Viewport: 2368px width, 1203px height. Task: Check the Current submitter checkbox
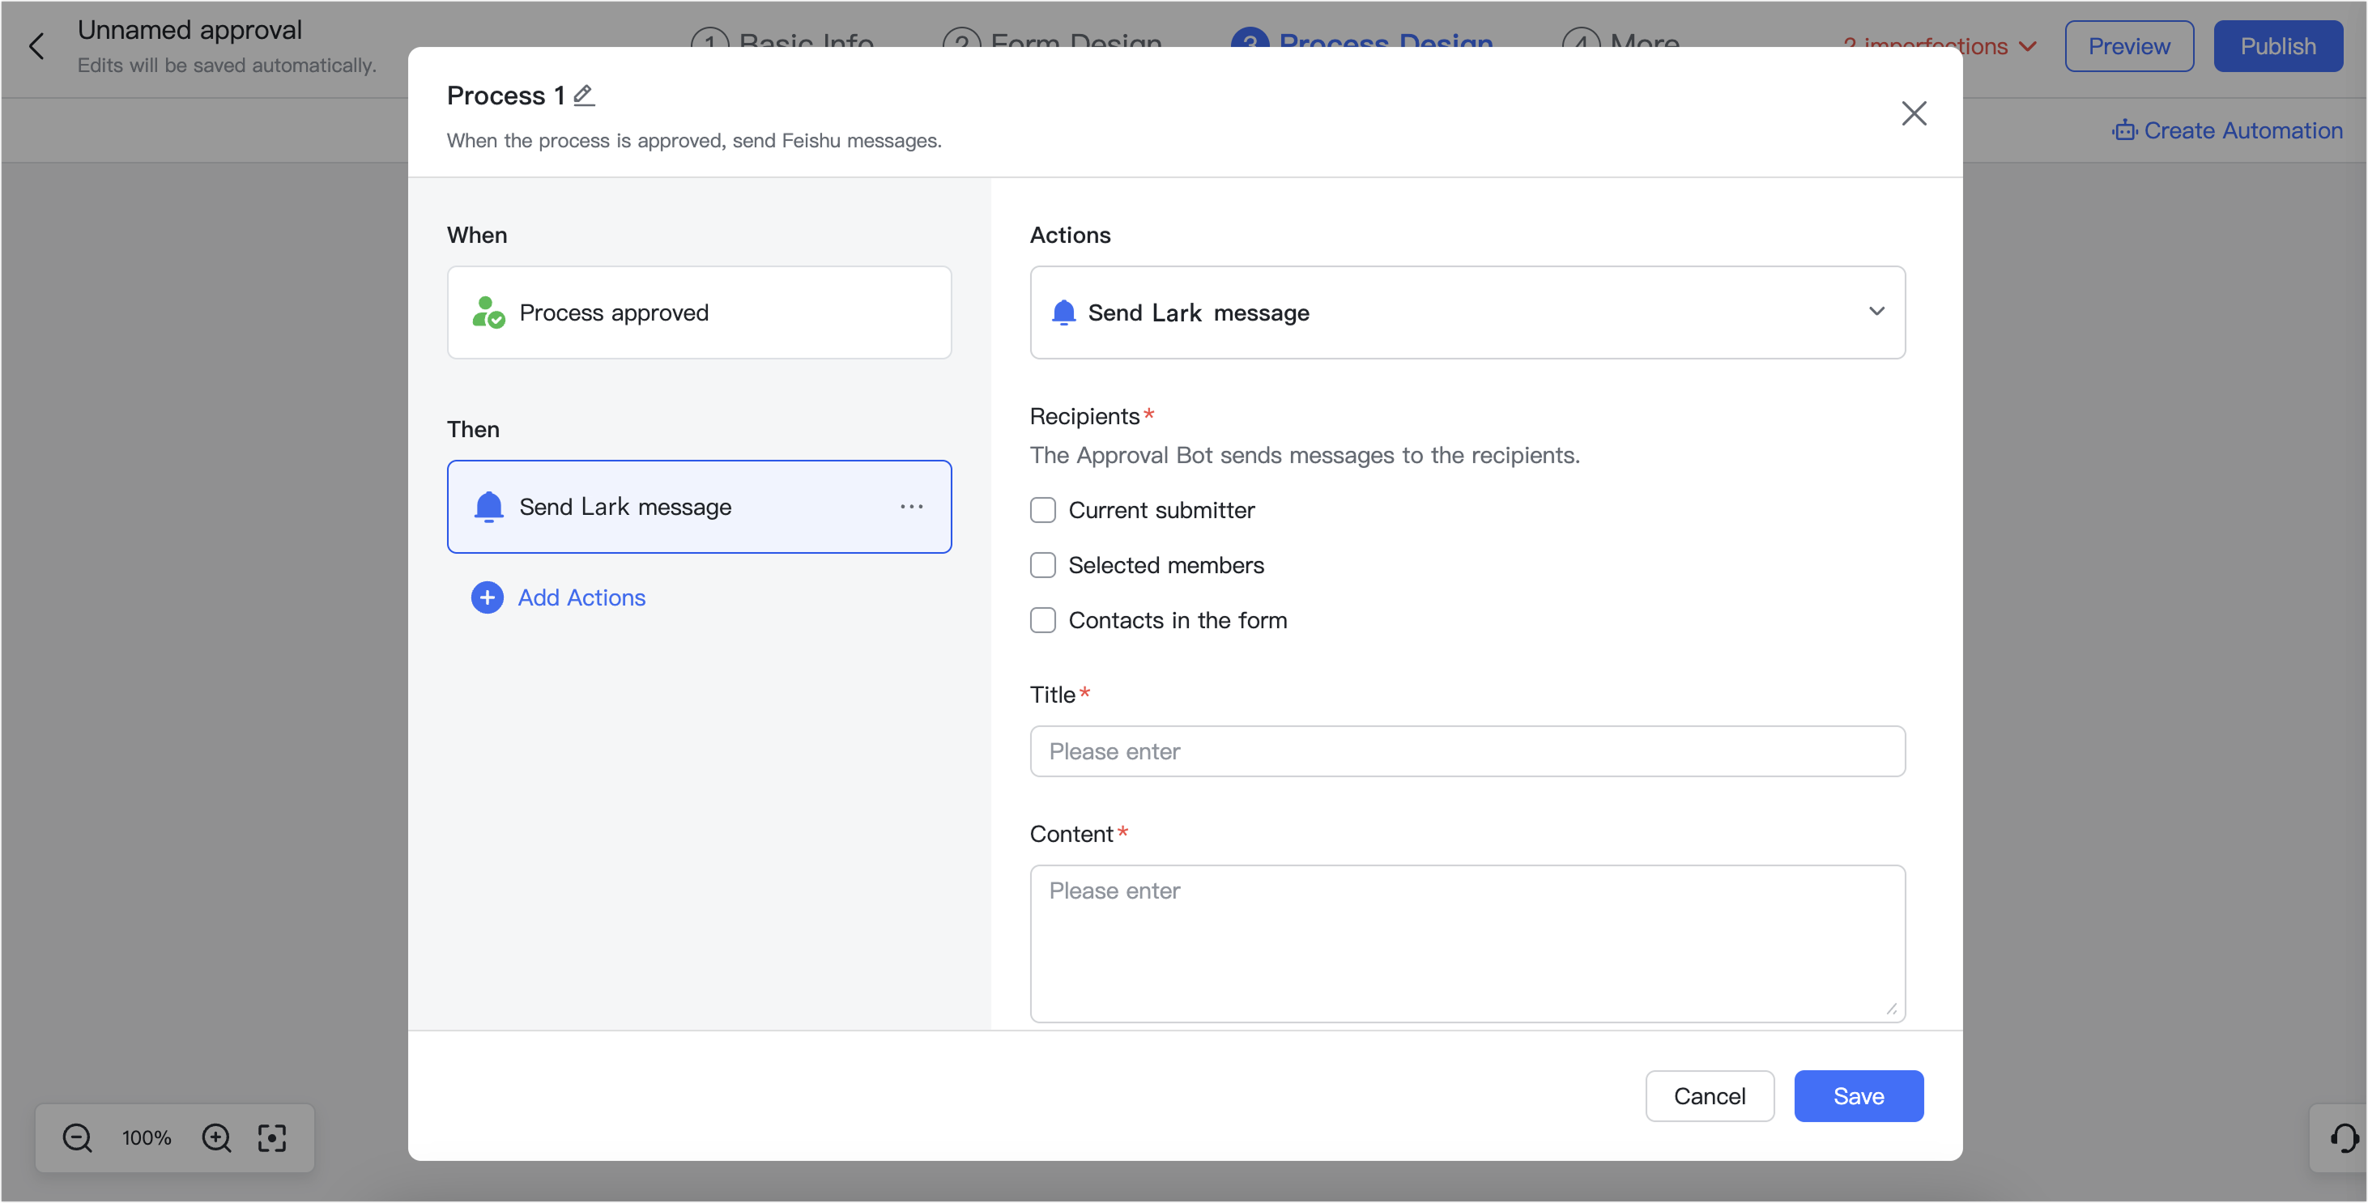pos(1042,510)
